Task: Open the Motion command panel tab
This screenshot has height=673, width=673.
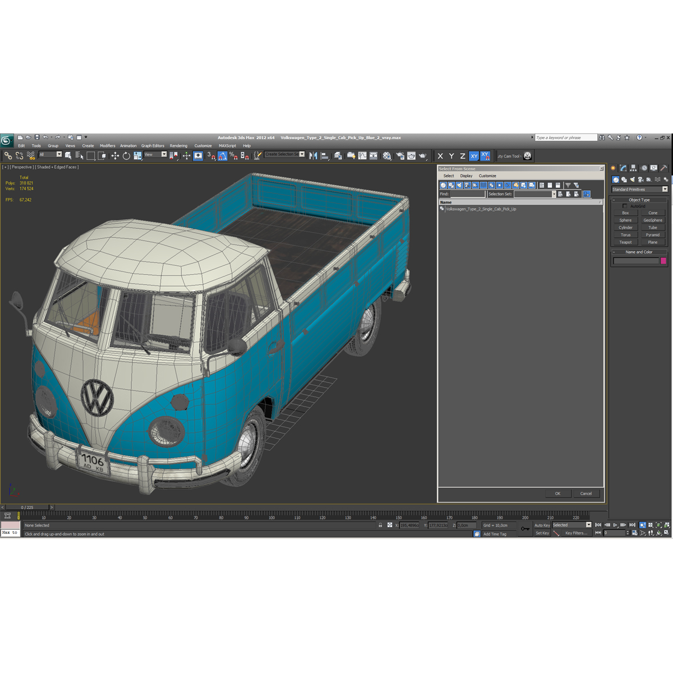Action: (644, 168)
